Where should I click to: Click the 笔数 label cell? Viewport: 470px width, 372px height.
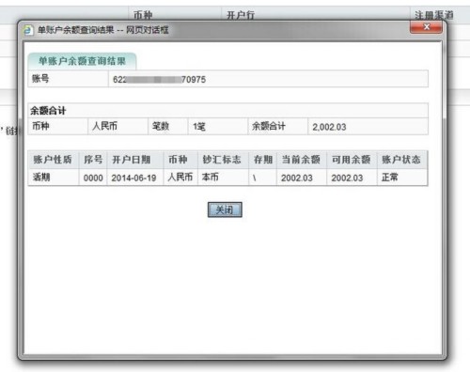(167, 126)
